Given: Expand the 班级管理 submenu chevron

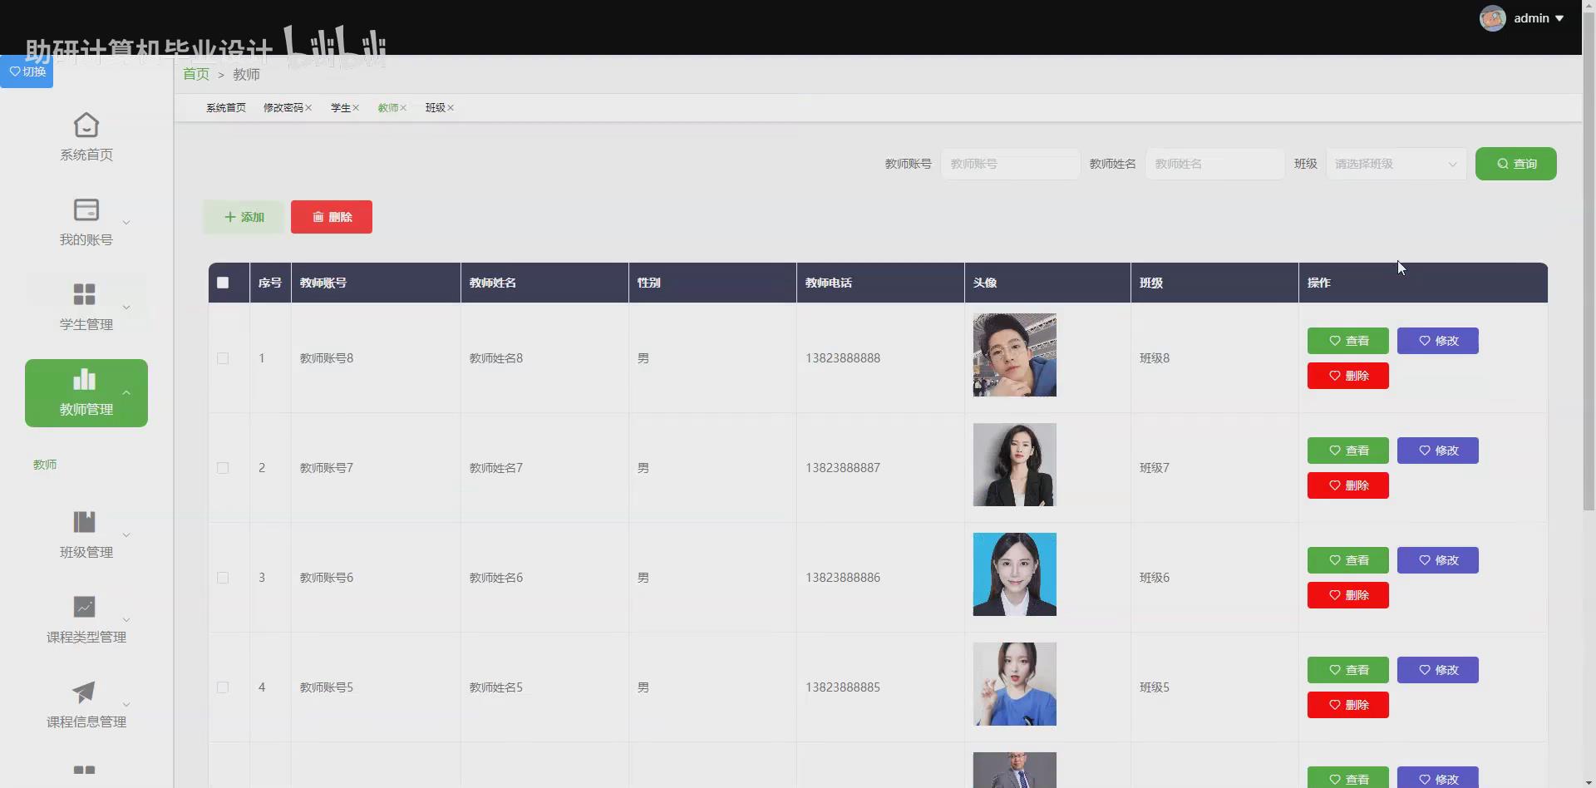Looking at the screenshot, I should pyautogui.click(x=126, y=535).
